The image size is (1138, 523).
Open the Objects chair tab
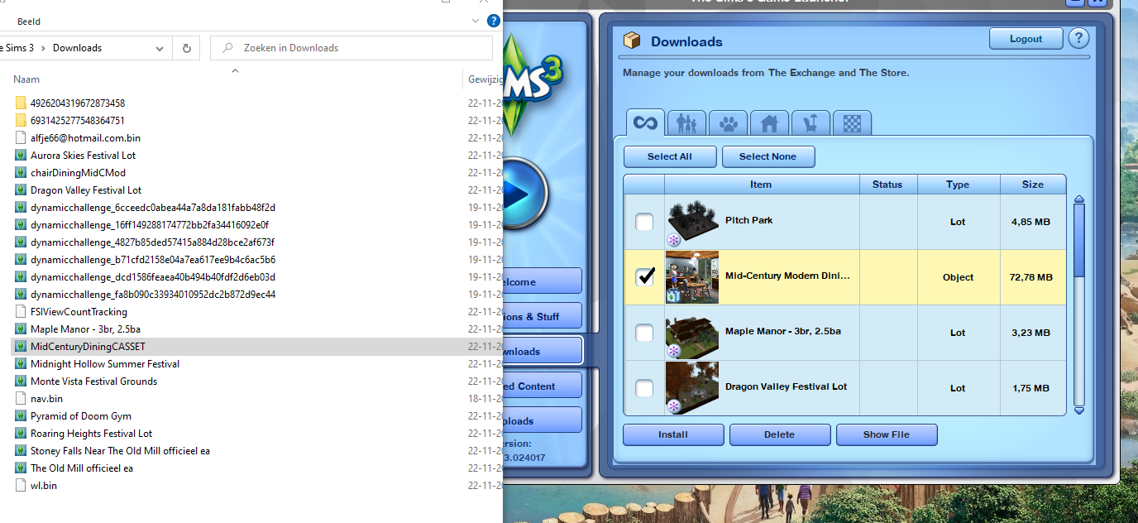click(810, 123)
